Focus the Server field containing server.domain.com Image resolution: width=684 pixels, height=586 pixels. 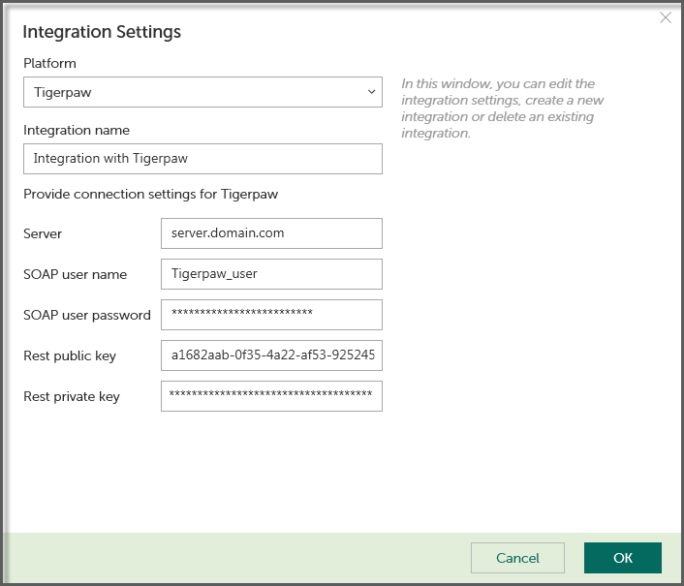tap(271, 233)
